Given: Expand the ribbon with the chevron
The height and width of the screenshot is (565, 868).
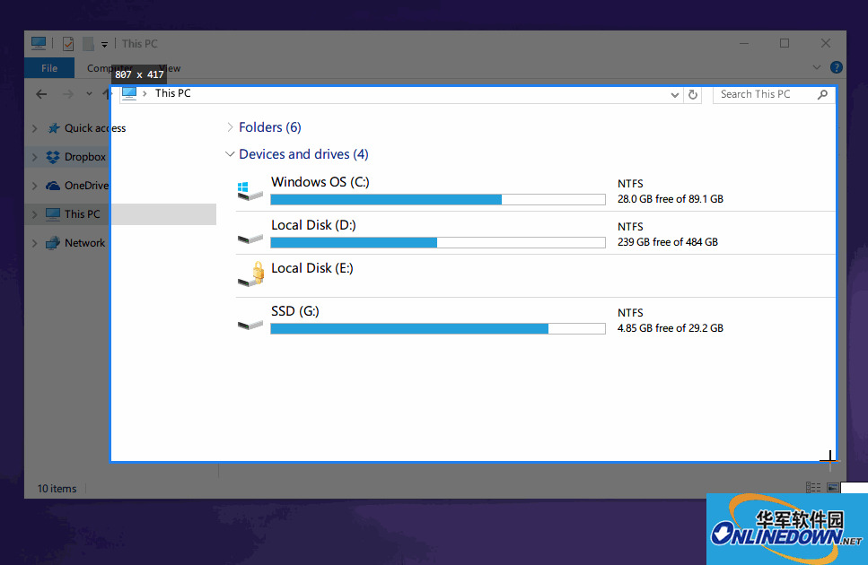Looking at the screenshot, I should pyautogui.click(x=817, y=67).
